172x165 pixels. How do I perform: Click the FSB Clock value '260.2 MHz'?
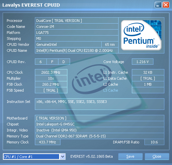pyautogui.click(x=51, y=84)
